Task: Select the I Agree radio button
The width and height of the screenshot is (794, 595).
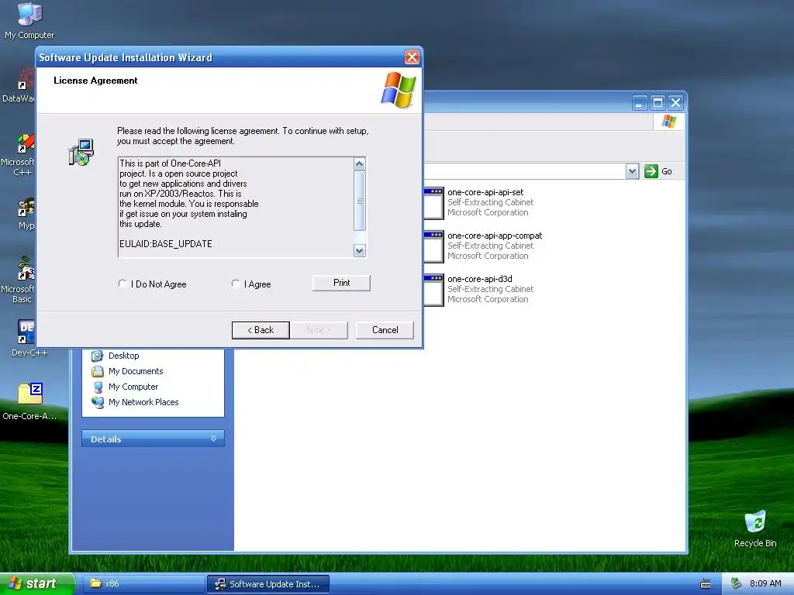Action: click(236, 284)
